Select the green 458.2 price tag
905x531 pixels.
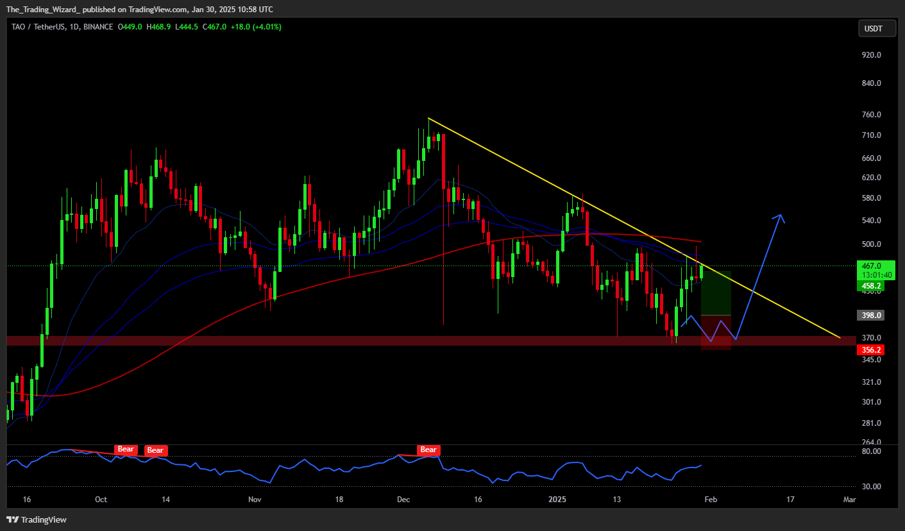[871, 286]
